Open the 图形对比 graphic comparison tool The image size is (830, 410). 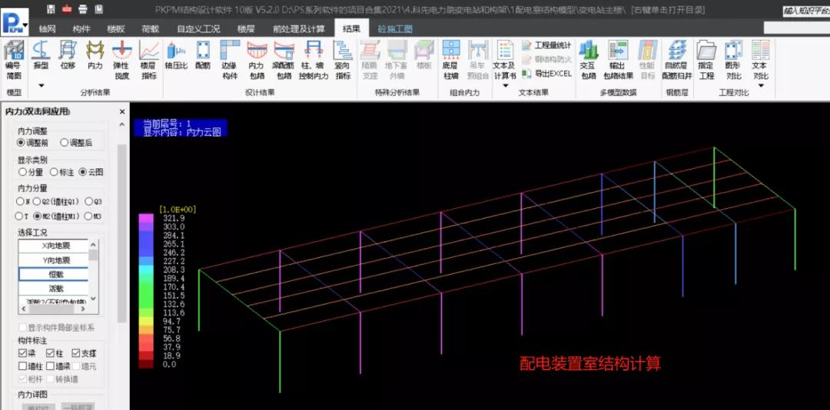[733, 61]
